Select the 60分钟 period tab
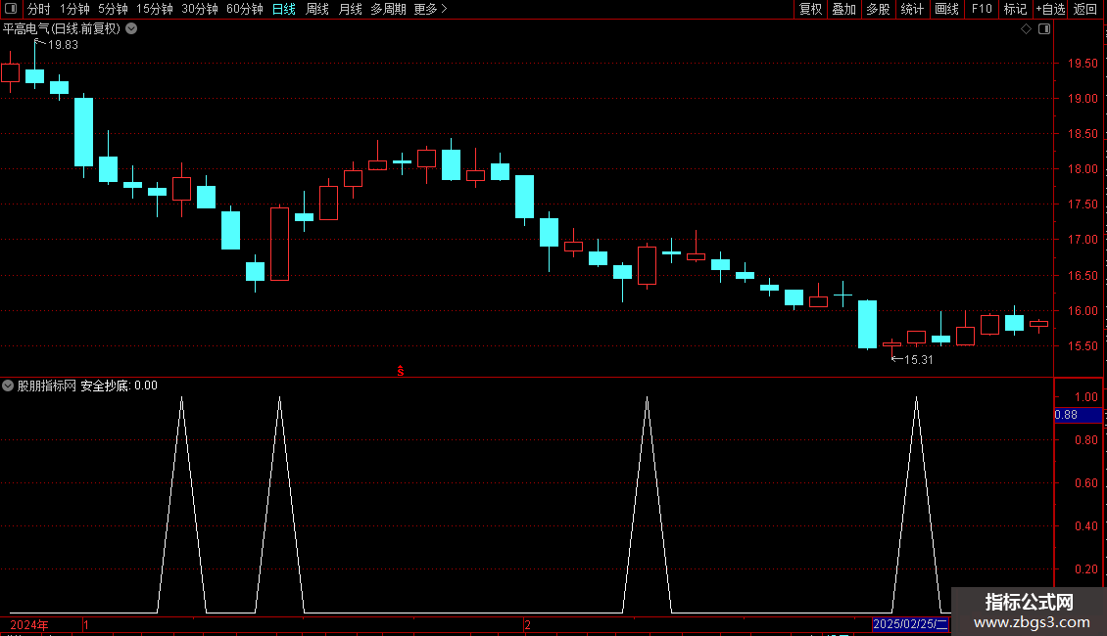 click(245, 9)
